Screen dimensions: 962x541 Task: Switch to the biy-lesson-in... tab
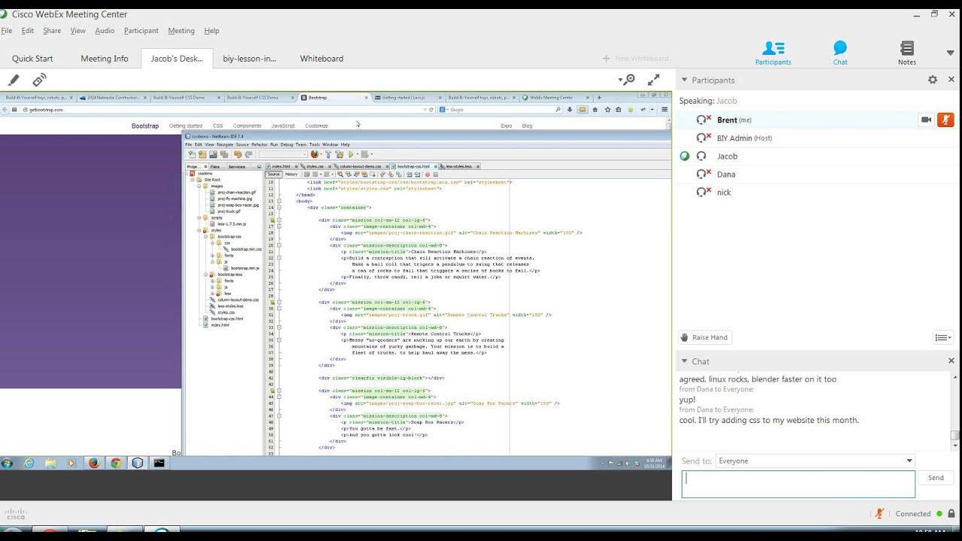pos(250,59)
